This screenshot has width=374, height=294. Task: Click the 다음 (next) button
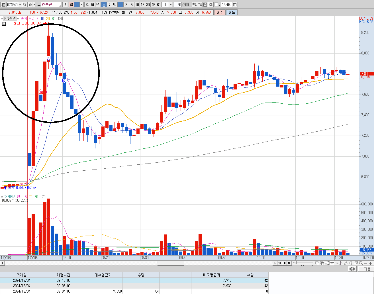tap(367, 269)
